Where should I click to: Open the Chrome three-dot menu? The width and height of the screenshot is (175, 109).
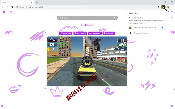[172, 7]
